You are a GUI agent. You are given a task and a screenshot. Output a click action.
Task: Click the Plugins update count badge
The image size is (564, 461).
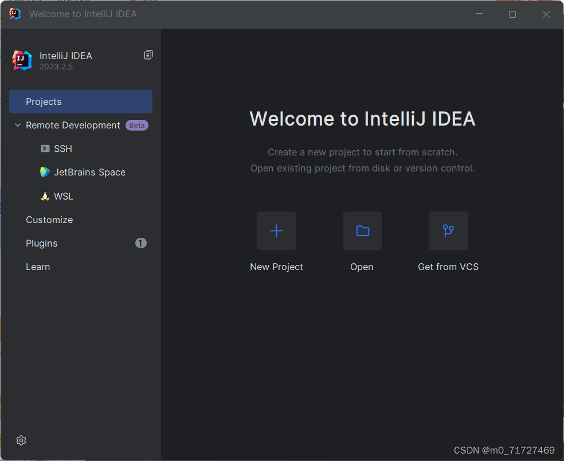140,243
